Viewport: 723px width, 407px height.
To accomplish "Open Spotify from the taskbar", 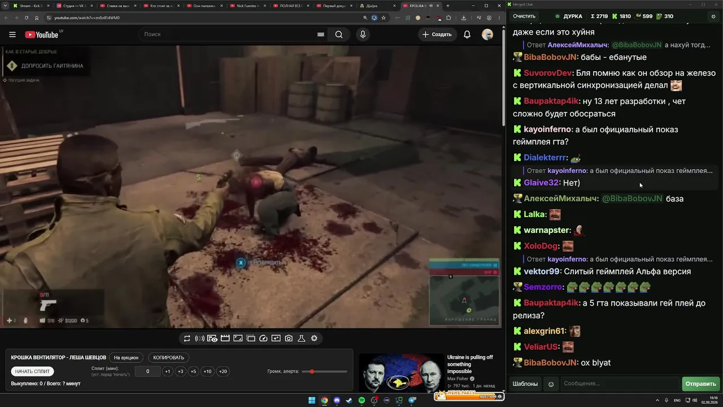I will [362, 401].
